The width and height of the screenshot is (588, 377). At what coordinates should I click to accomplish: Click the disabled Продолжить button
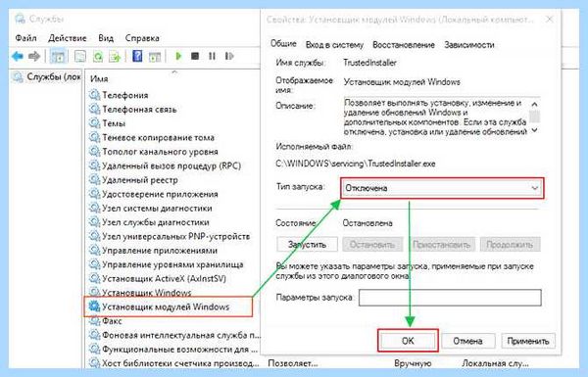[x=510, y=245]
